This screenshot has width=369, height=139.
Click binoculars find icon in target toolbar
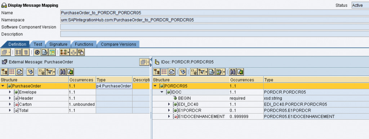click(232, 72)
